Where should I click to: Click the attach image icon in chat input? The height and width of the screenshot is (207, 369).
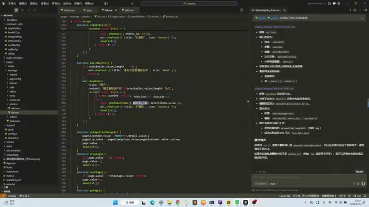[x=358, y=183]
